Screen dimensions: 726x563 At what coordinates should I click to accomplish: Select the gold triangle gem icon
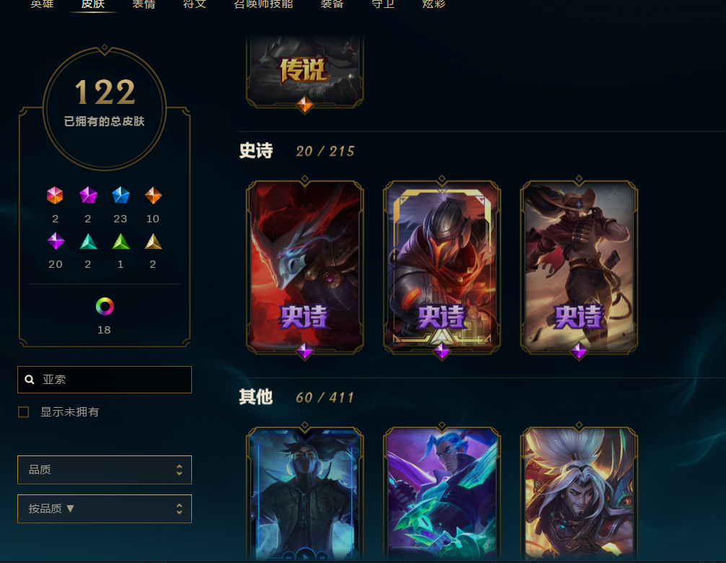pyautogui.click(x=153, y=241)
